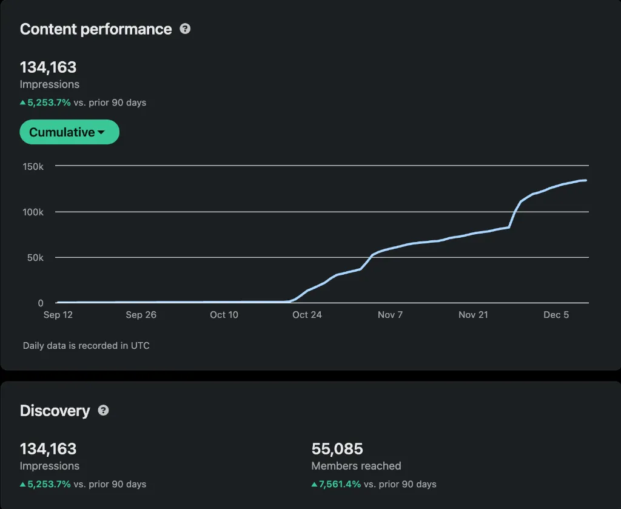The width and height of the screenshot is (621, 509).
Task: Click the Nov 7 axis label
Action: click(390, 315)
